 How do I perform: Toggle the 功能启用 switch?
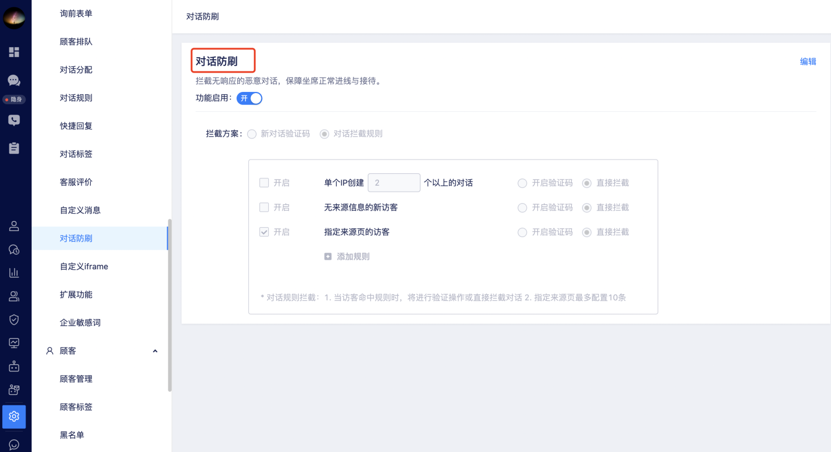click(249, 98)
